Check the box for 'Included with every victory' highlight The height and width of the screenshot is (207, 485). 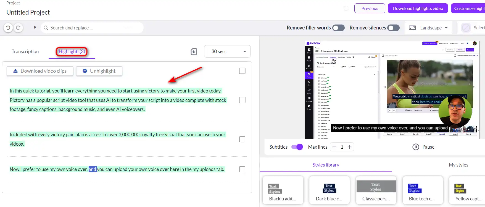point(242,139)
